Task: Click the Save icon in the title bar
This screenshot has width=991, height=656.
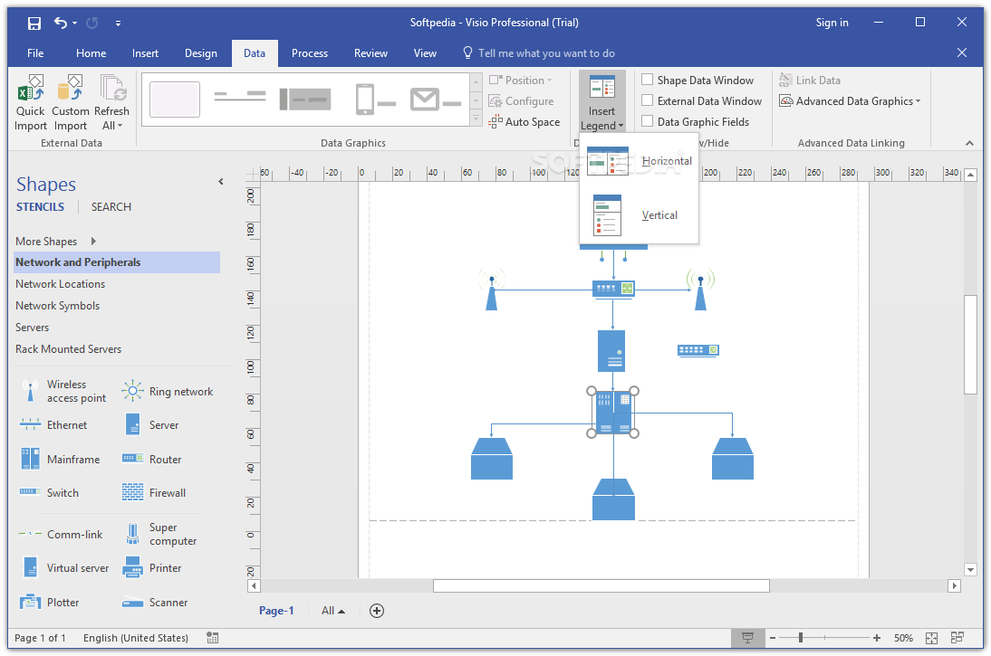Action: pos(34,24)
